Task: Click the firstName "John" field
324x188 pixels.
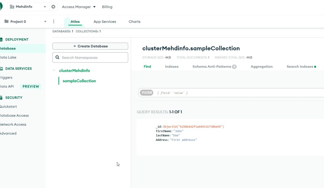Action: click(170, 131)
